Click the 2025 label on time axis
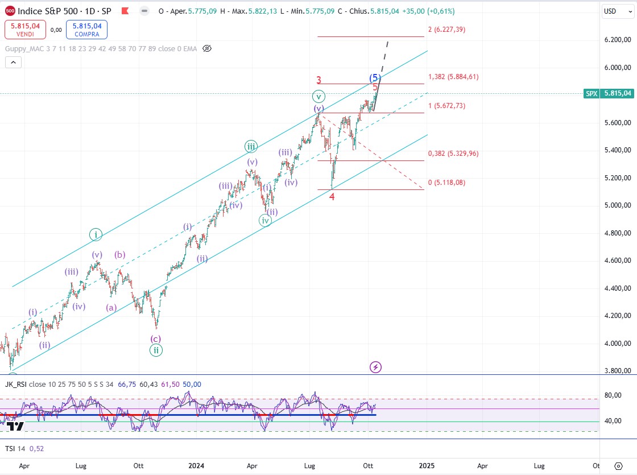 [427, 466]
